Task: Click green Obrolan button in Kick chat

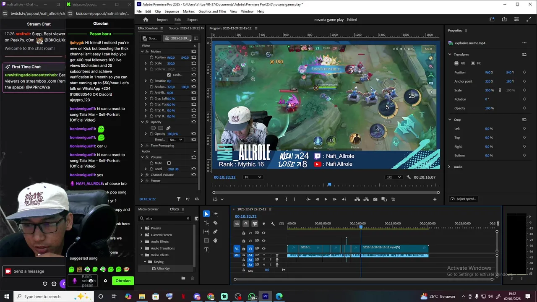Action: (x=123, y=281)
